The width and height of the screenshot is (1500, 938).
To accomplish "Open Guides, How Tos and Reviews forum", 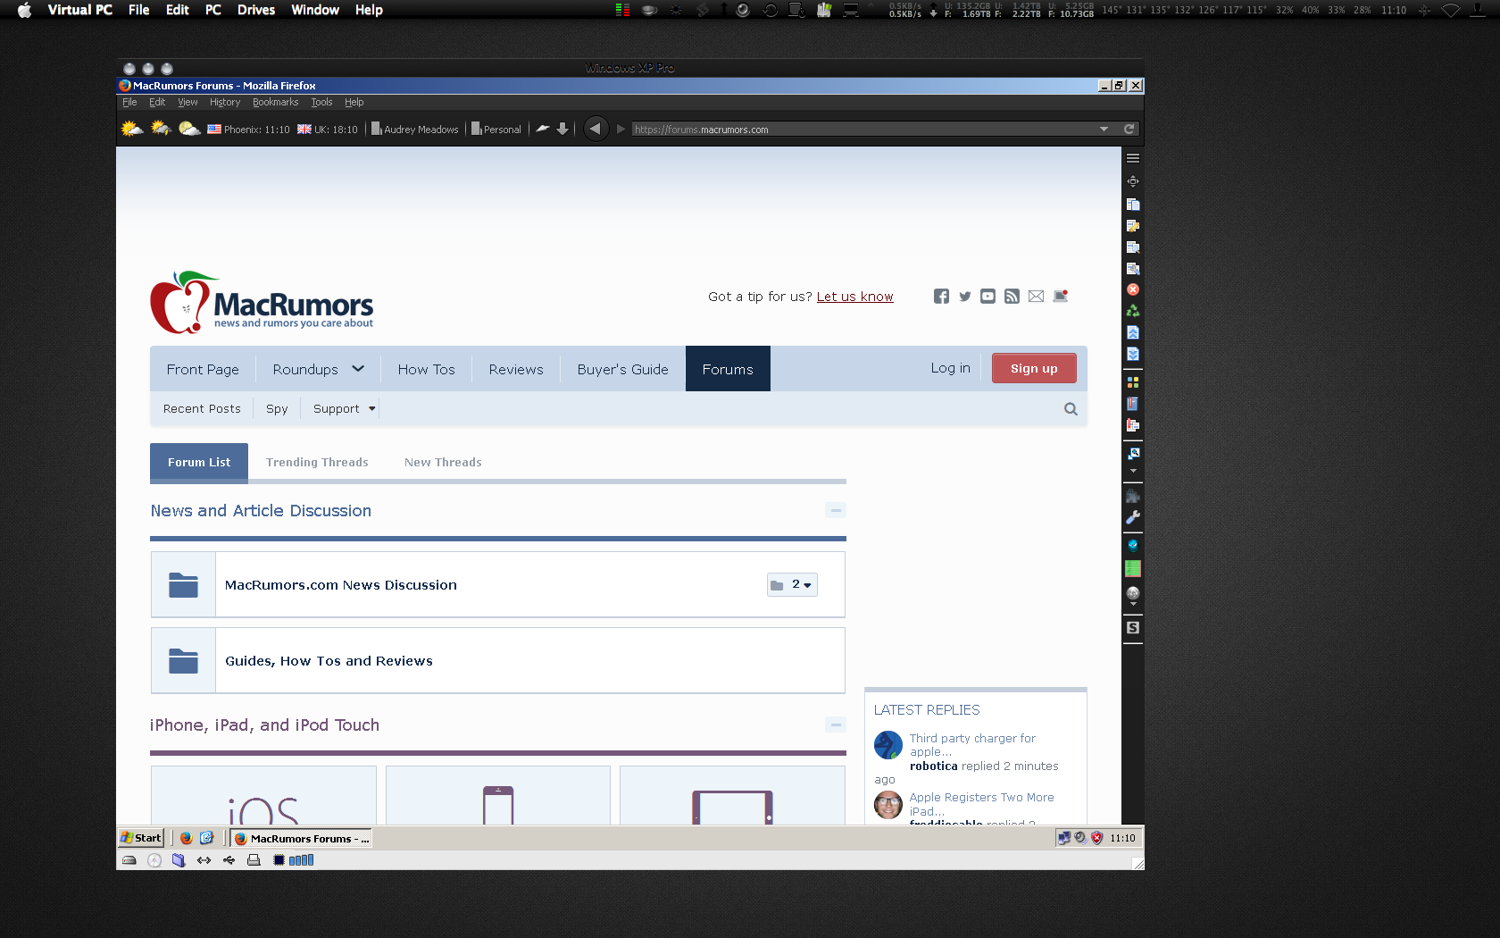I will click(329, 661).
